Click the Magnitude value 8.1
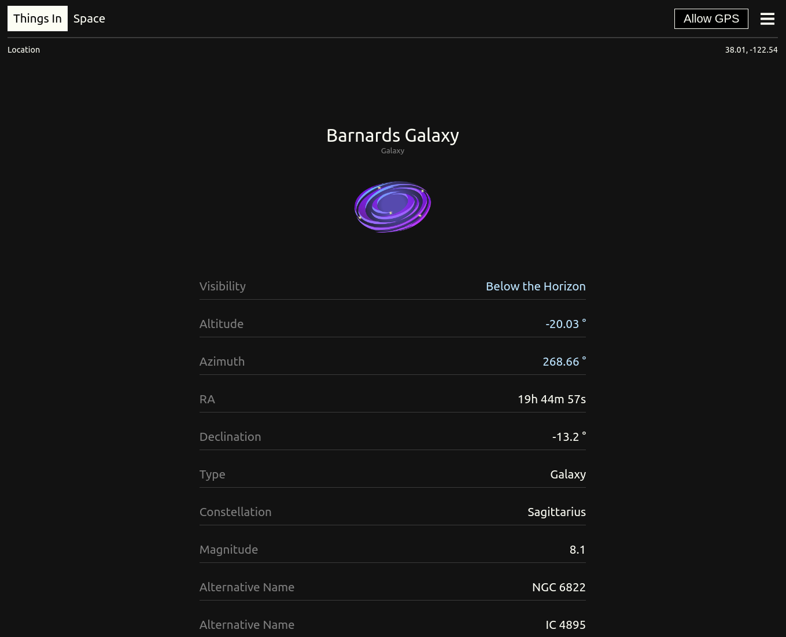The height and width of the screenshot is (637, 786). [577, 550]
